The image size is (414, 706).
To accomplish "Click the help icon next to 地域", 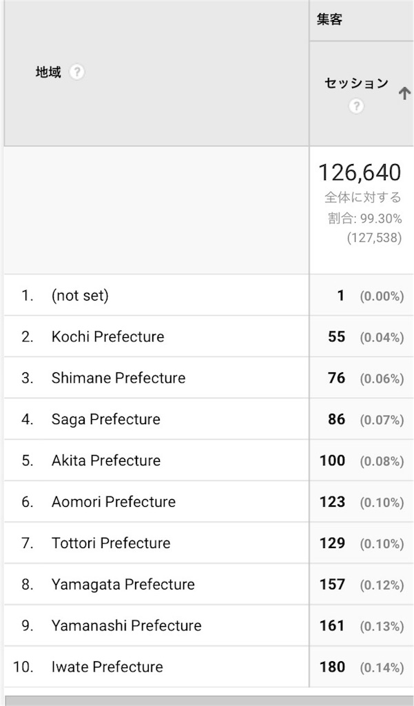I will (x=77, y=72).
